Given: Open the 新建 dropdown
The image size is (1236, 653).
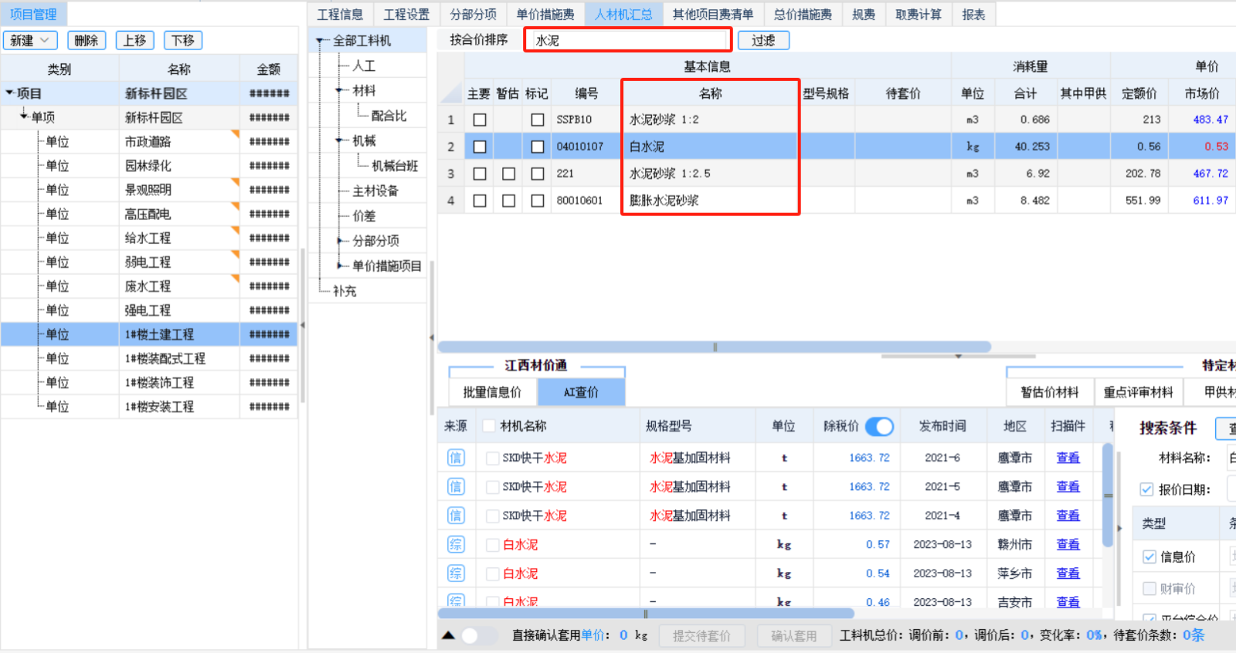Looking at the screenshot, I should [30, 40].
